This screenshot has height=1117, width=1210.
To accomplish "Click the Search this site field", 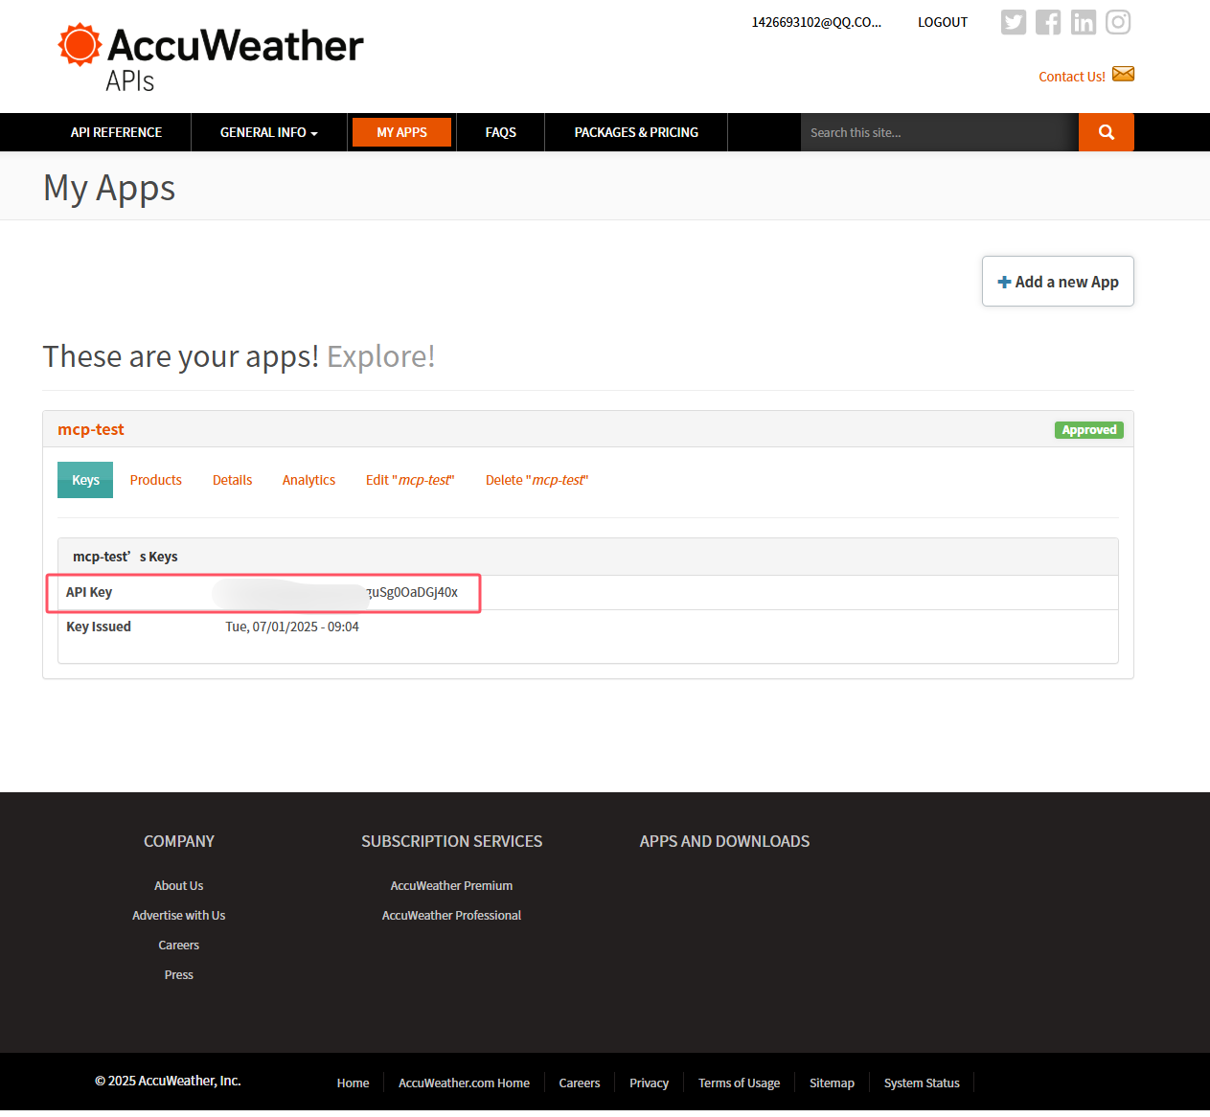I will (940, 132).
